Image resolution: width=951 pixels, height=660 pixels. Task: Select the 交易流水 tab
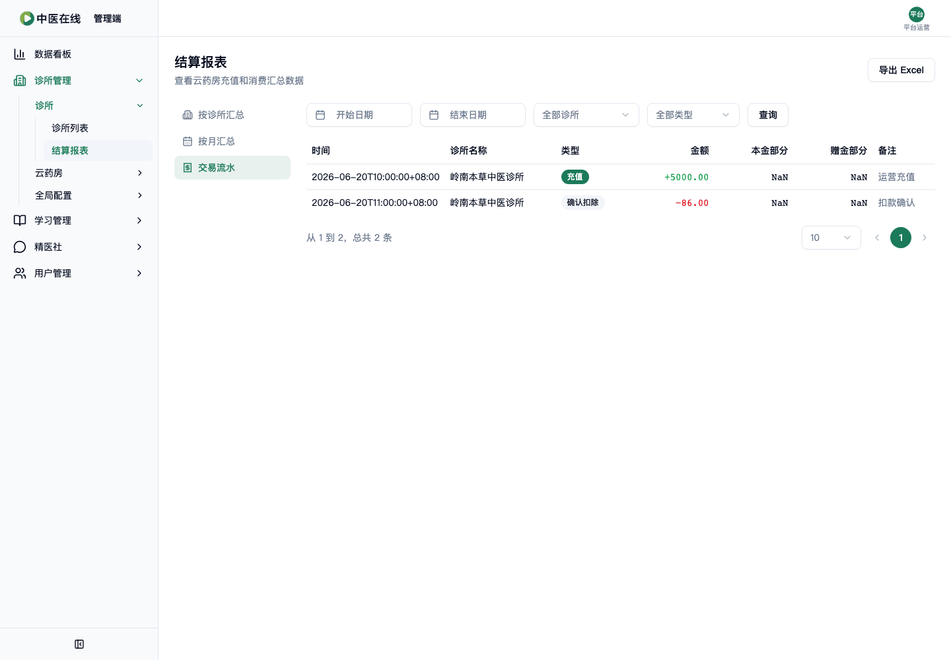[232, 168]
